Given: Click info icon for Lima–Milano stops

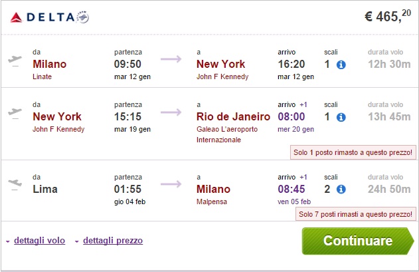Looking at the screenshot, I should (341, 190).
